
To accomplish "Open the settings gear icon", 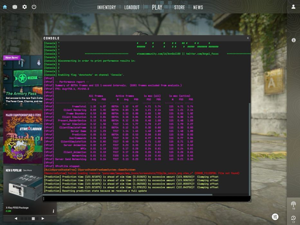I will tap(24, 7).
